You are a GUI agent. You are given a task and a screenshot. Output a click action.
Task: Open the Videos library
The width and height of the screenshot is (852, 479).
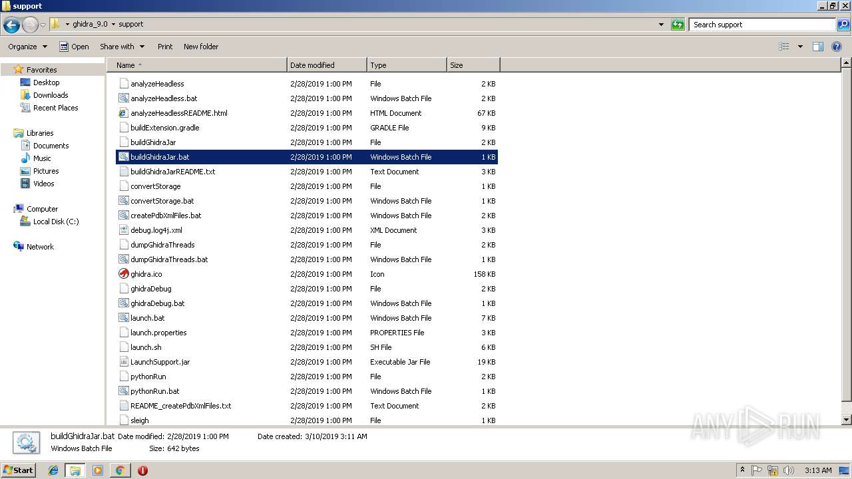tap(43, 184)
